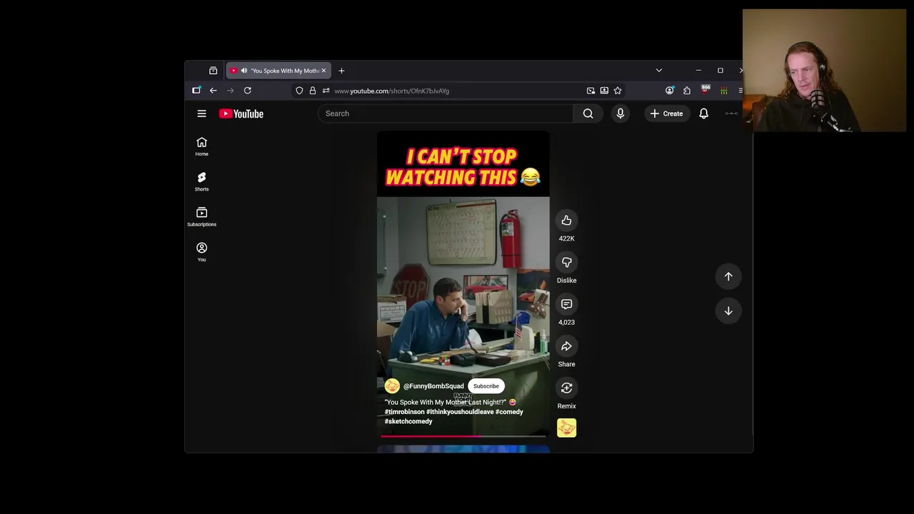Open the notifications bell

coord(703,114)
